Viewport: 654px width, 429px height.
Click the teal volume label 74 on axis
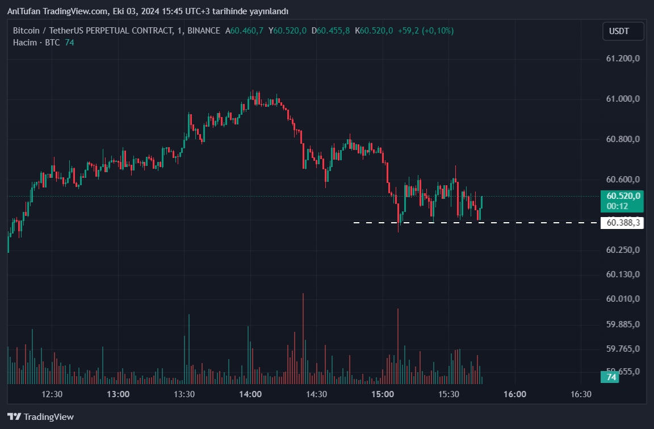[x=611, y=377]
